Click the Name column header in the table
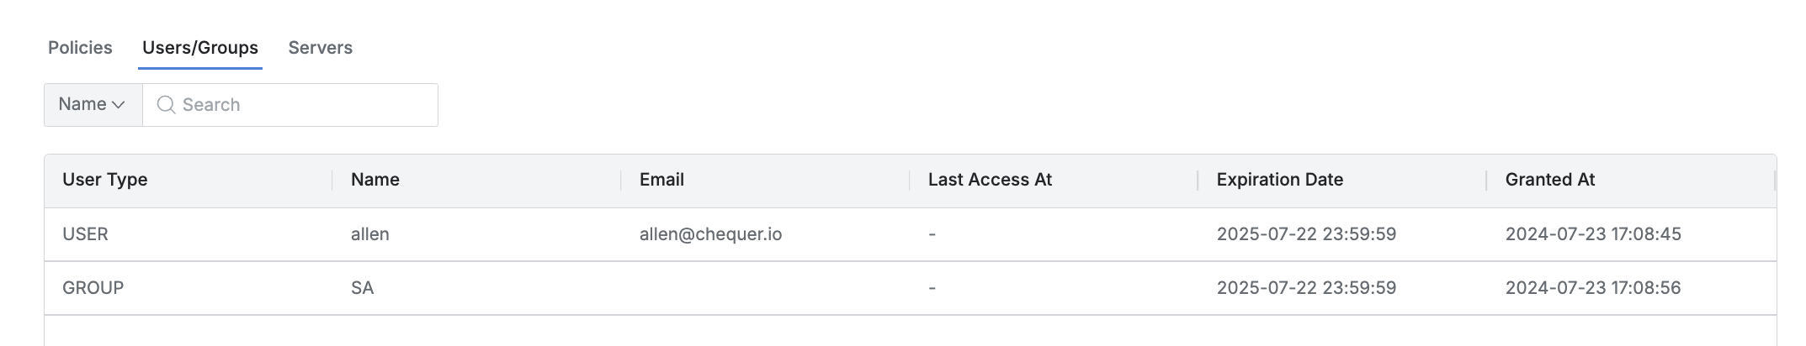 tap(375, 180)
